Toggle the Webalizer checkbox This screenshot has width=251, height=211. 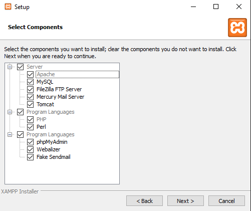(30, 149)
